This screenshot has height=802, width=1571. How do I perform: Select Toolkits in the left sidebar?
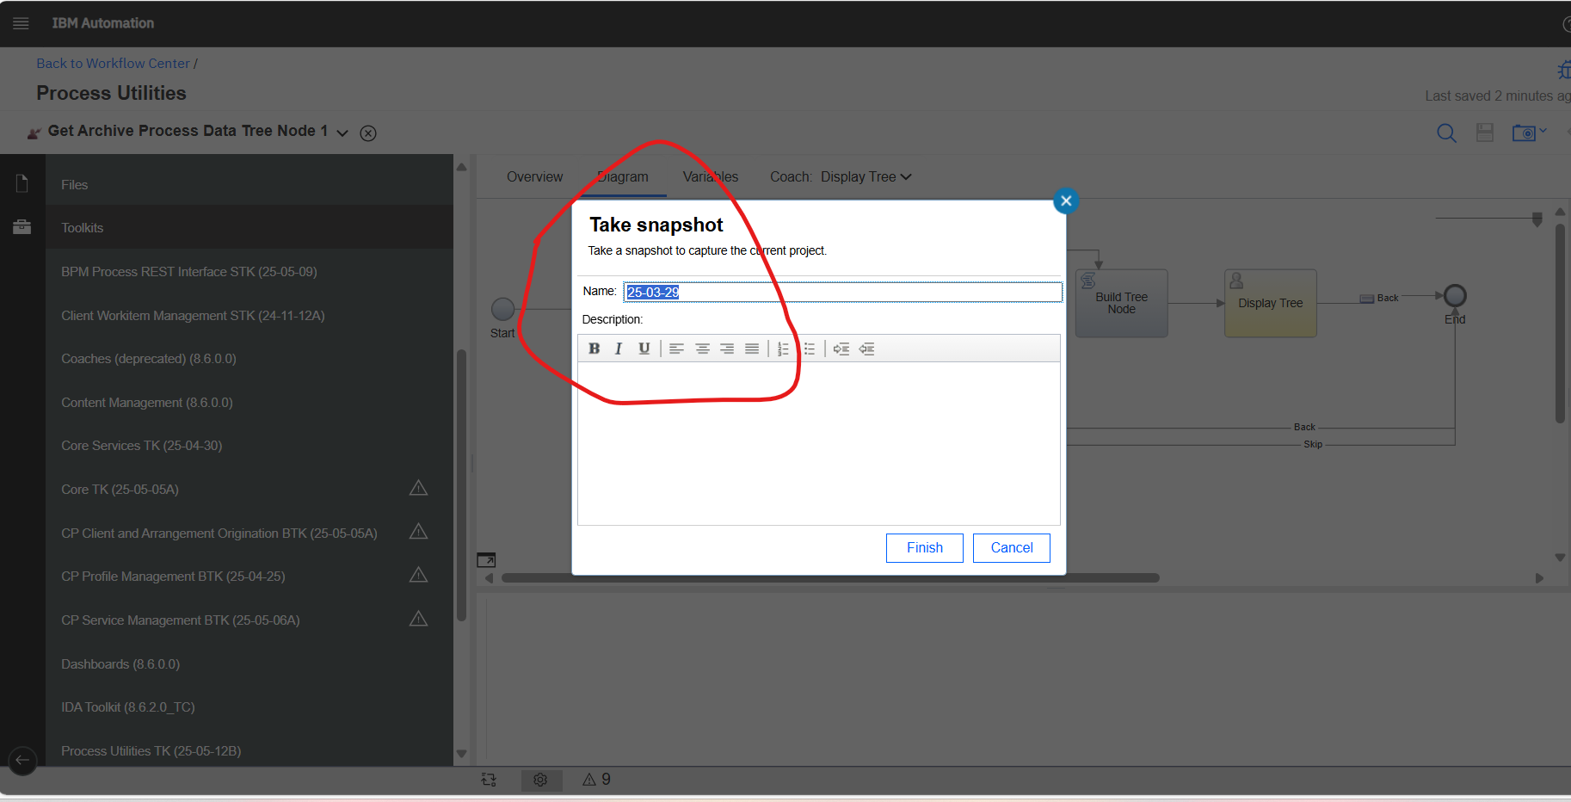83,228
